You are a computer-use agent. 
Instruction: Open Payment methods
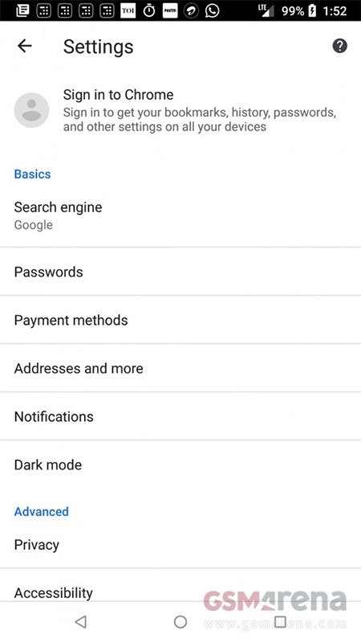tap(180, 320)
